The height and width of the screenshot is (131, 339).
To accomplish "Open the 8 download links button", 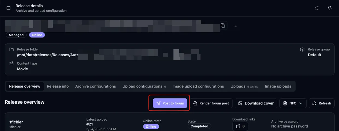I will pos(240,126).
